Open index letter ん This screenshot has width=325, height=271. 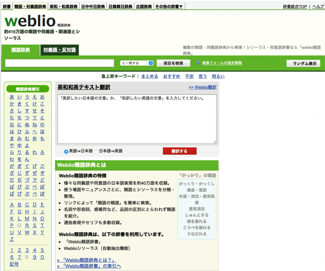point(27,159)
